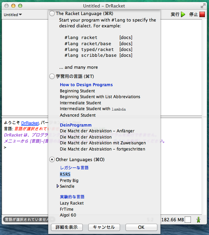The width and height of the screenshot is (209, 235).
Task: Select the FrTime language
Action: [x=67, y=209]
